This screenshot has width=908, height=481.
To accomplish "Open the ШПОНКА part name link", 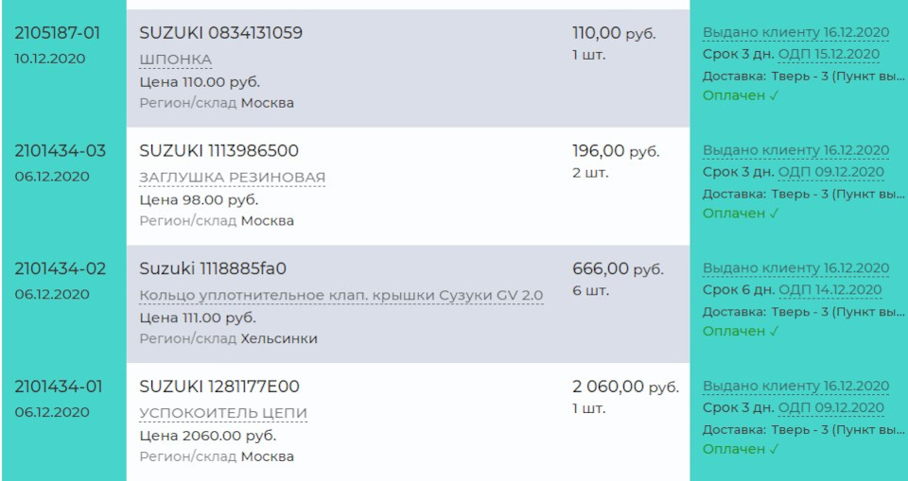I will [175, 60].
